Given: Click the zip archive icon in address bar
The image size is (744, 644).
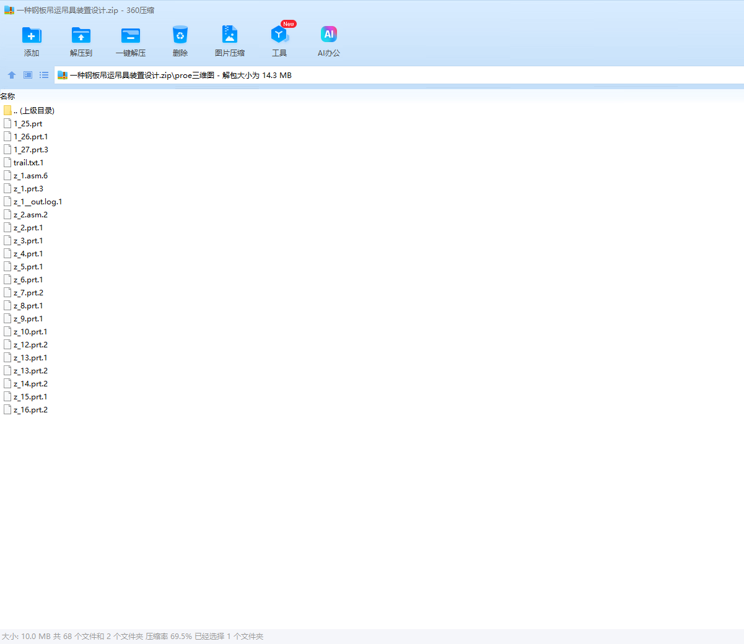Looking at the screenshot, I should point(63,75).
